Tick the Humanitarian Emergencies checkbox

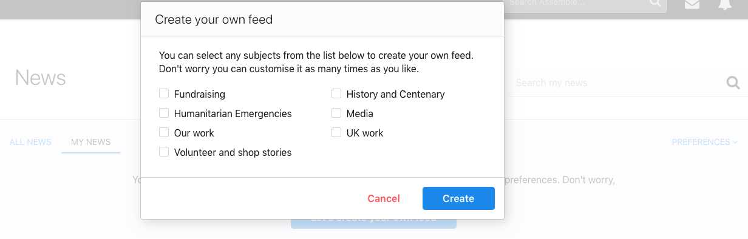(x=164, y=113)
